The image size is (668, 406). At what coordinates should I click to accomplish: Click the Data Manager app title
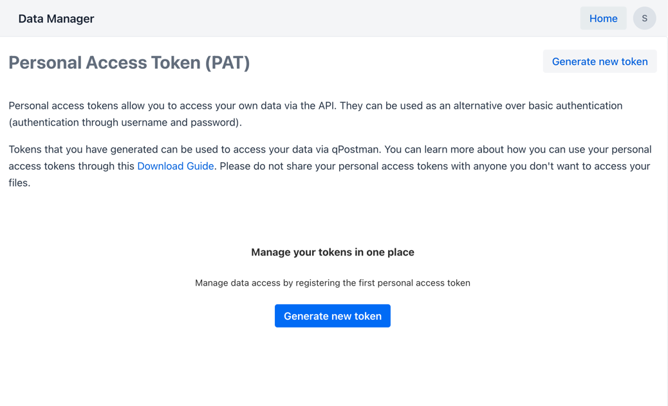pyautogui.click(x=56, y=19)
